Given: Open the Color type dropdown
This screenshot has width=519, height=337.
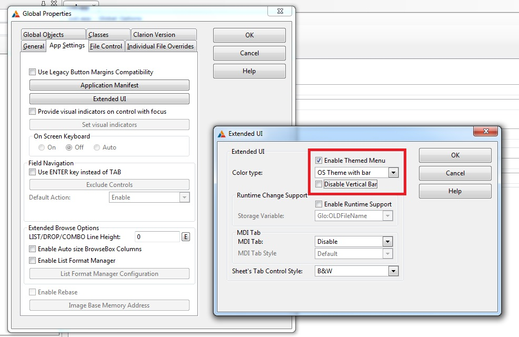Looking at the screenshot, I should coord(393,173).
